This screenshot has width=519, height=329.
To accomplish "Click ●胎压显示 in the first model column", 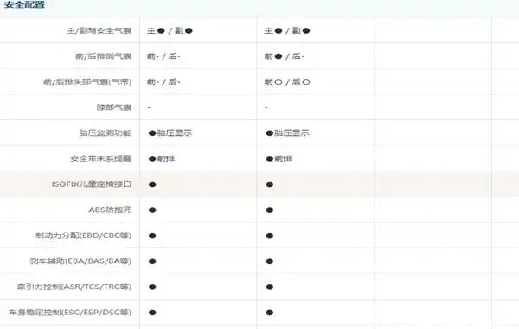I will [170, 133].
